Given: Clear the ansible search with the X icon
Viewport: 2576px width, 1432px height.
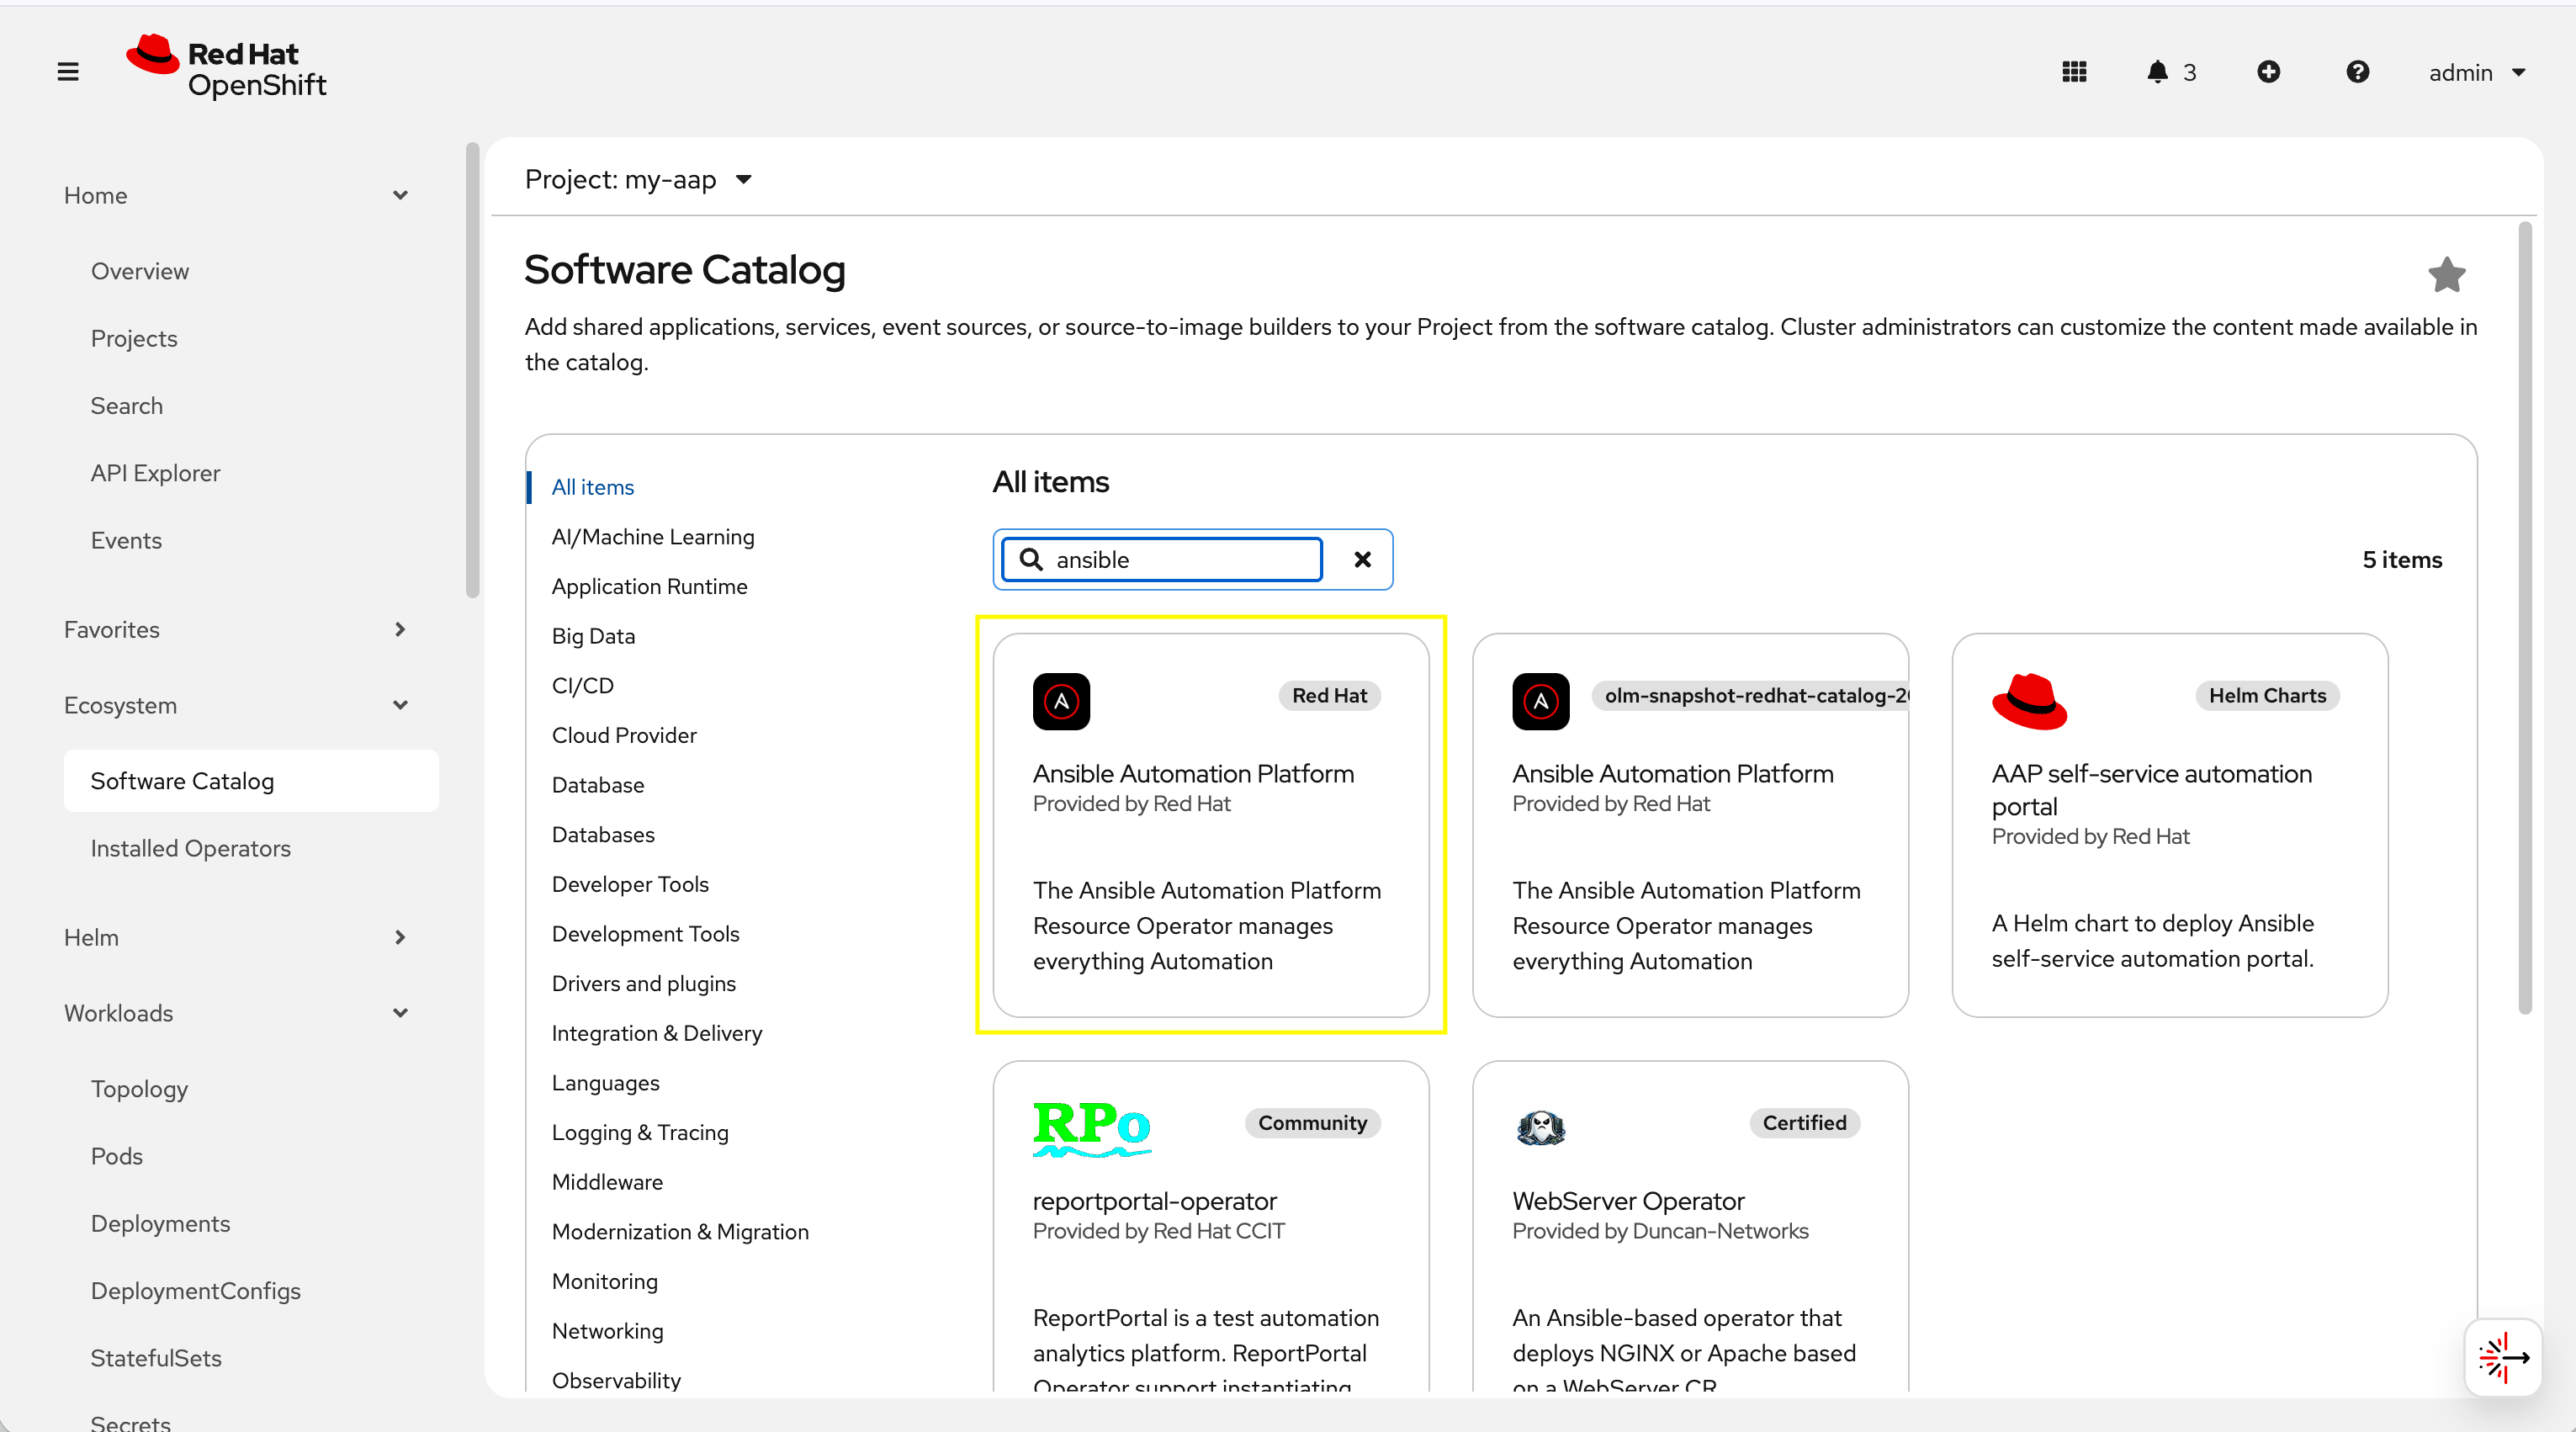Looking at the screenshot, I should coord(1362,559).
